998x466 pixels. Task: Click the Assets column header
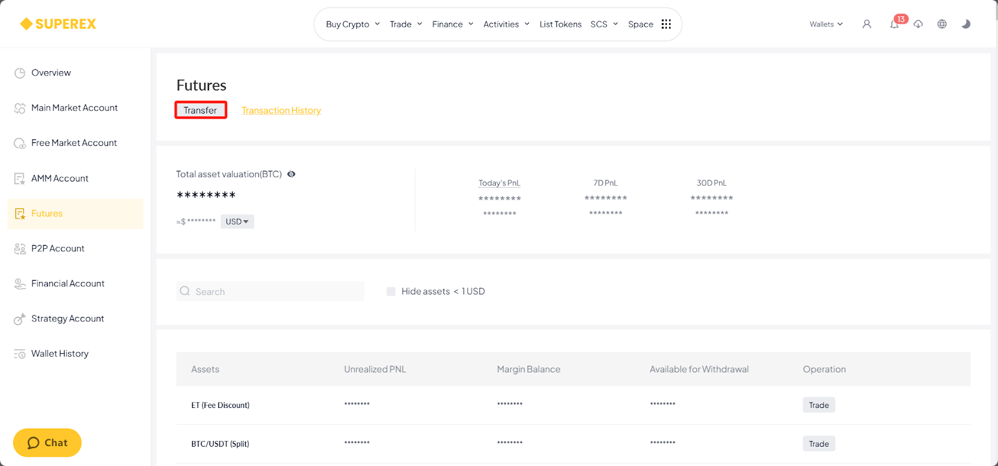click(x=205, y=369)
